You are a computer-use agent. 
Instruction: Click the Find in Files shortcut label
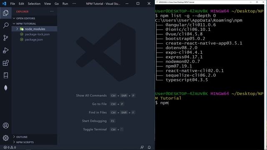pyautogui.click(x=98, y=112)
